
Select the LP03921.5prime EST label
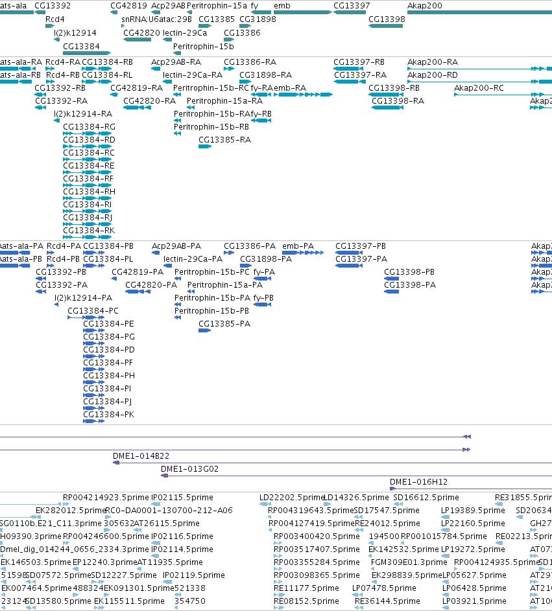tap(474, 601)
